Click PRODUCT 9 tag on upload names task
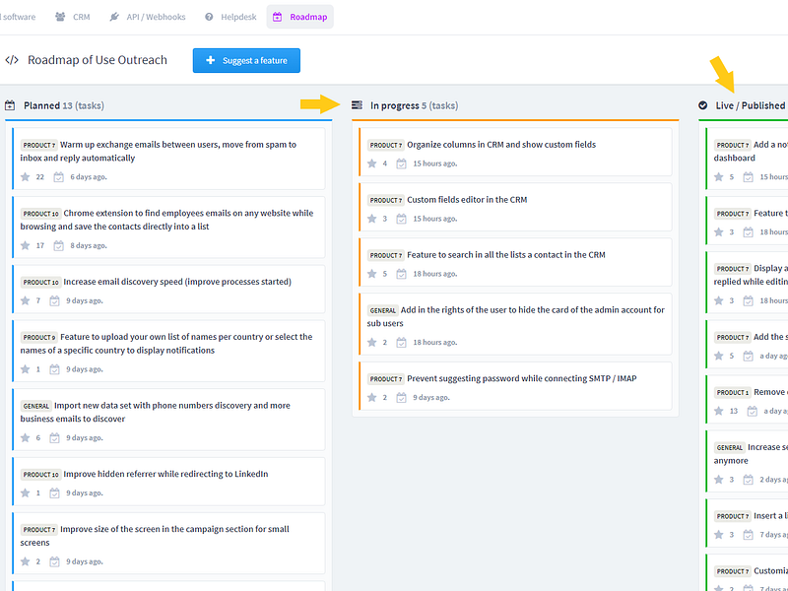 click(38, 337)
